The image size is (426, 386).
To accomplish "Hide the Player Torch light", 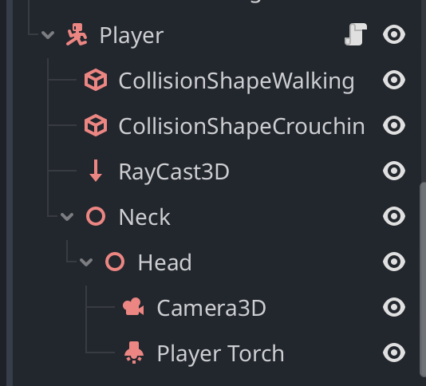I will (394, 353).
